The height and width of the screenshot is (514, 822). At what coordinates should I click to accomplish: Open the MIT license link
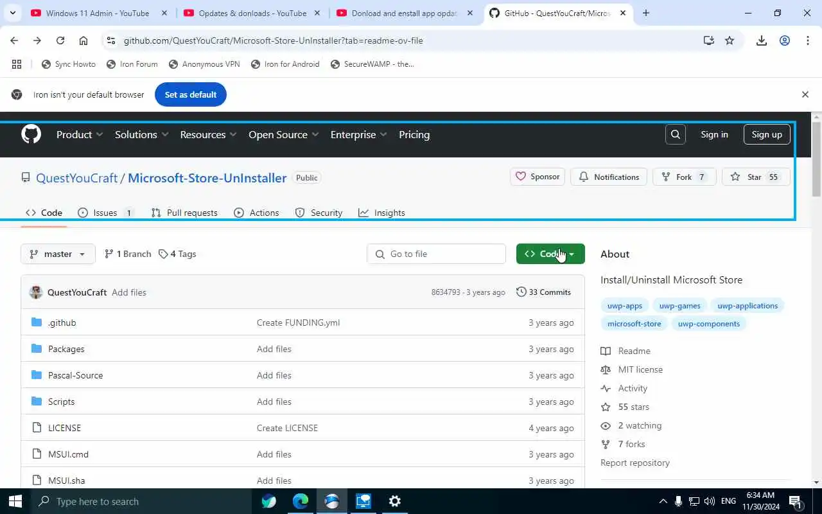[x=640, y=369]
